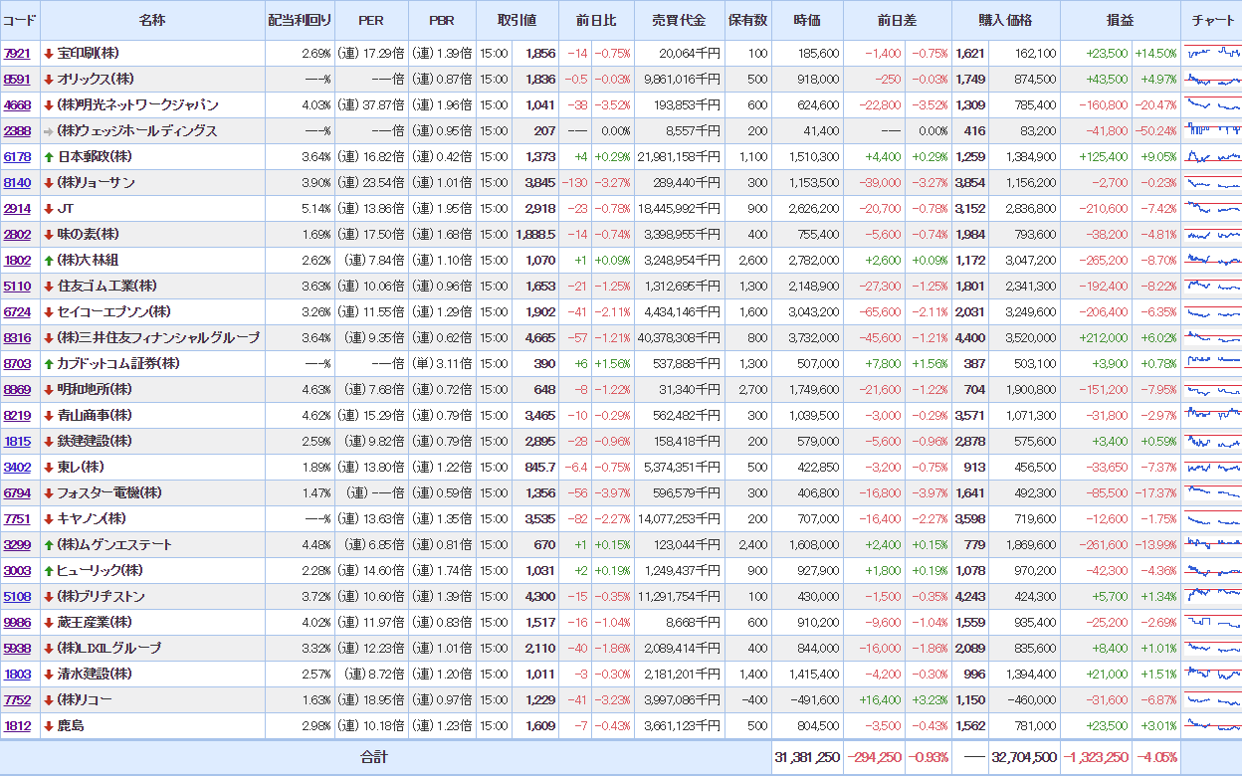Image resolution: width=1242 pixels, height=776 pixels.
Task: Click the green up arrow beside 日本郵政(株)
Action: pos(49,157)
